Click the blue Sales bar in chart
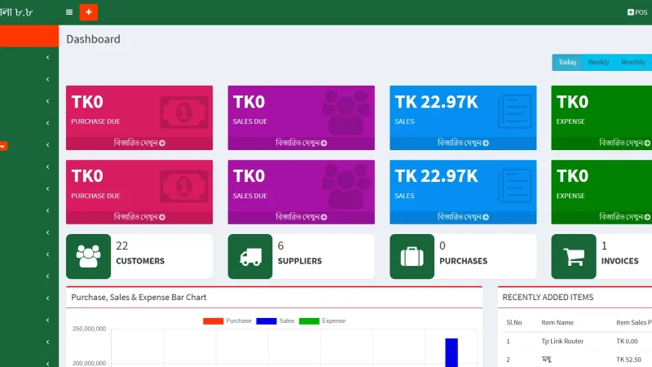Image resolution: width=652 pixels, height=367 pixels. coord(452,352)
